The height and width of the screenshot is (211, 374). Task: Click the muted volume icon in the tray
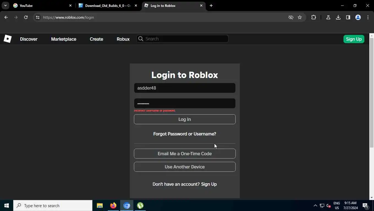point(328,206)
